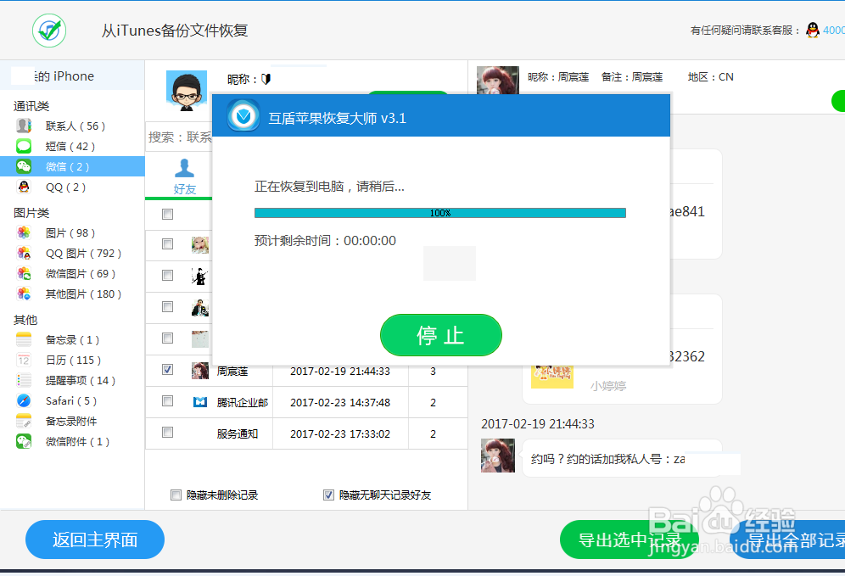View QQ图片 via its sidebar icon
Viewport: 845px width, 576px height.
coord(23,253)
